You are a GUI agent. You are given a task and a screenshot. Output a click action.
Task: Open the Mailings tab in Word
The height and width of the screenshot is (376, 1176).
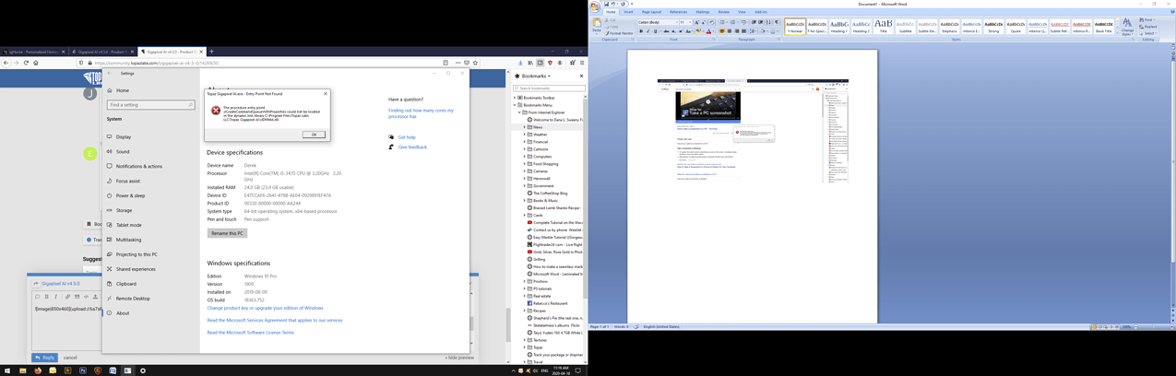pyautogui.click(x=703, y=12)
